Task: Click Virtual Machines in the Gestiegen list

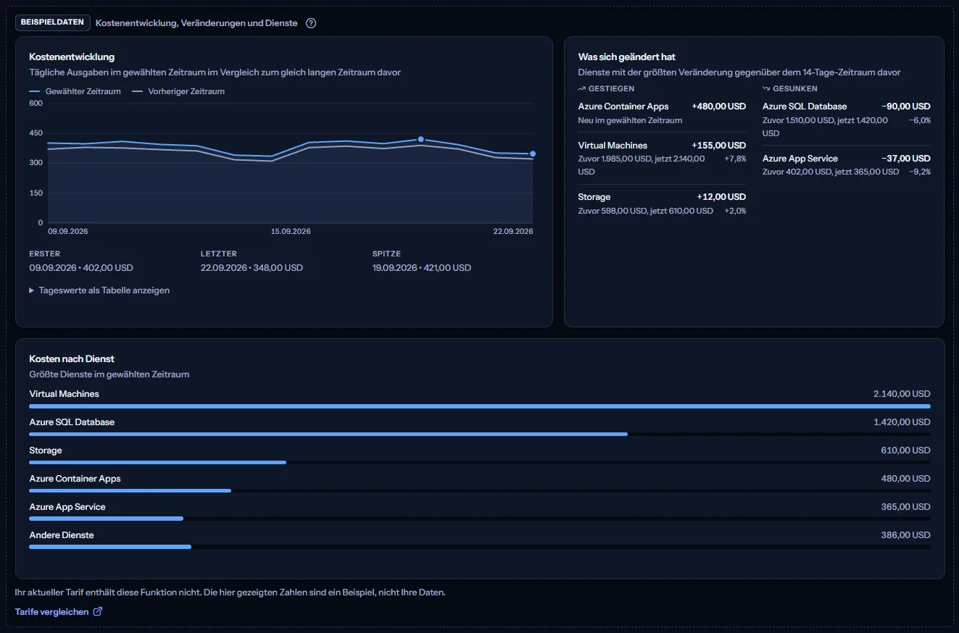Action: click(613, 146)
